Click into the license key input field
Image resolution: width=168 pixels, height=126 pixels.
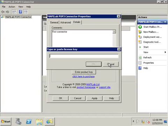point(84,56)
